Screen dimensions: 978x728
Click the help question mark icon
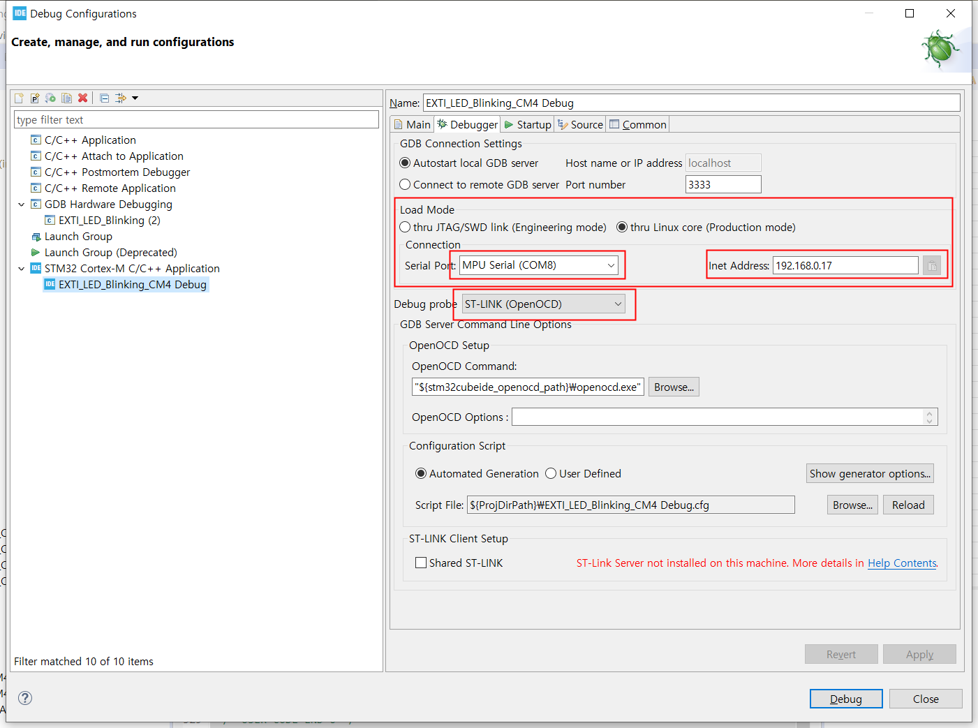(25, 698)
